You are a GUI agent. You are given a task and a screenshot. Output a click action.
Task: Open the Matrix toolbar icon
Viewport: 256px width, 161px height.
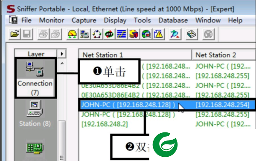(x=97, y=34)
